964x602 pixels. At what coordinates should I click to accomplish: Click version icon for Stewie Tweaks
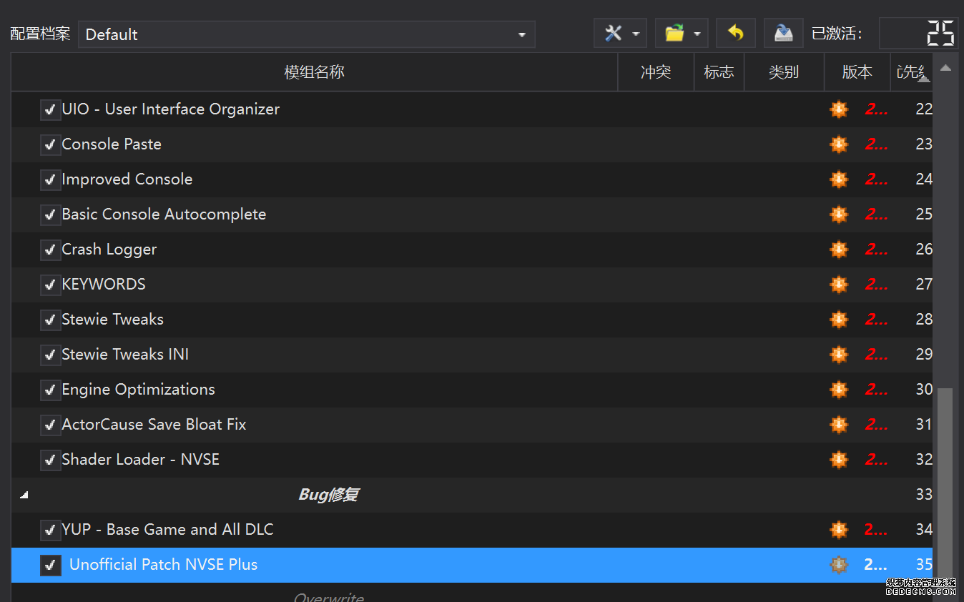838,320
